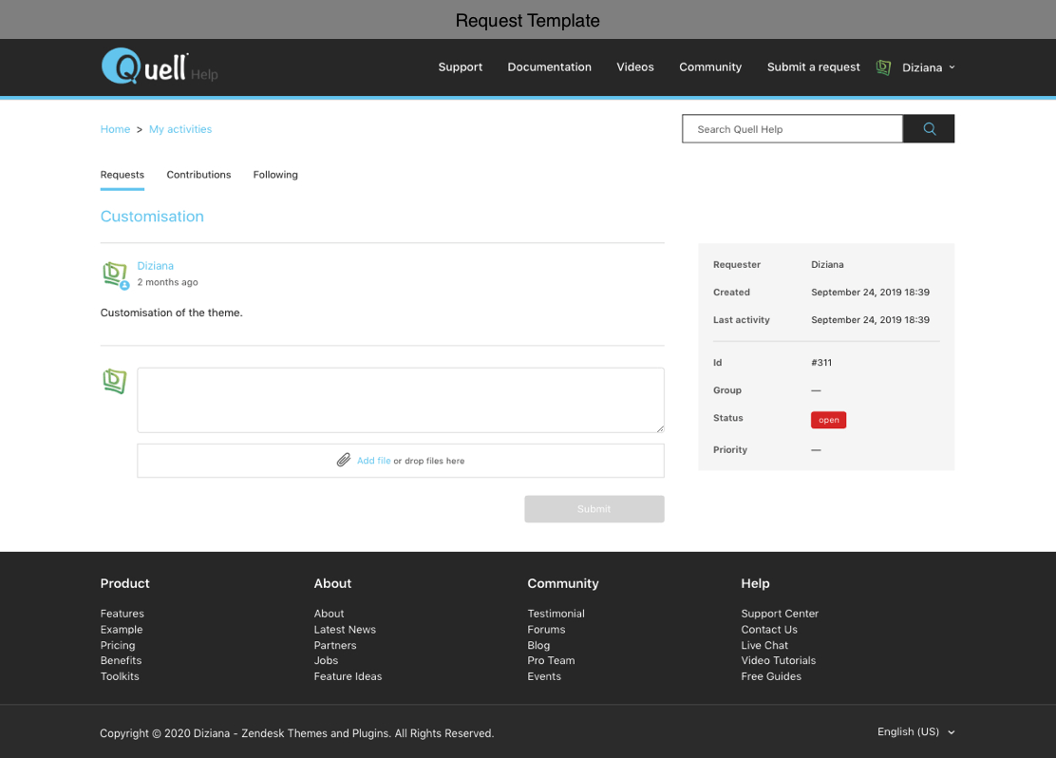The height and width of the screenshot is (758, 1056).
Task: Open the Live Chat footer link
Action: [764, 645]
